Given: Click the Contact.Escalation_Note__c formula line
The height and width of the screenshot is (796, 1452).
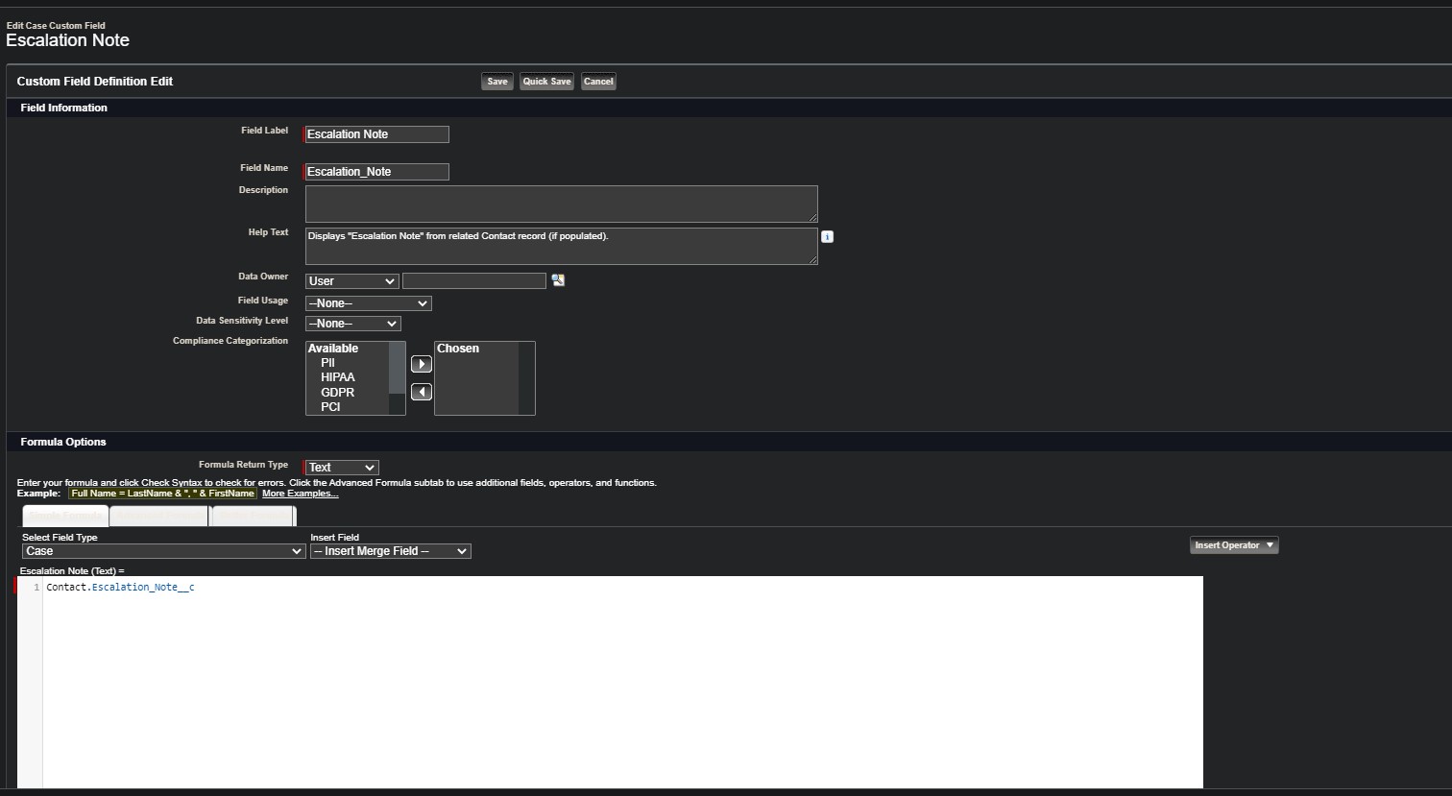Looking at the screenshot, I should point(120,587).
